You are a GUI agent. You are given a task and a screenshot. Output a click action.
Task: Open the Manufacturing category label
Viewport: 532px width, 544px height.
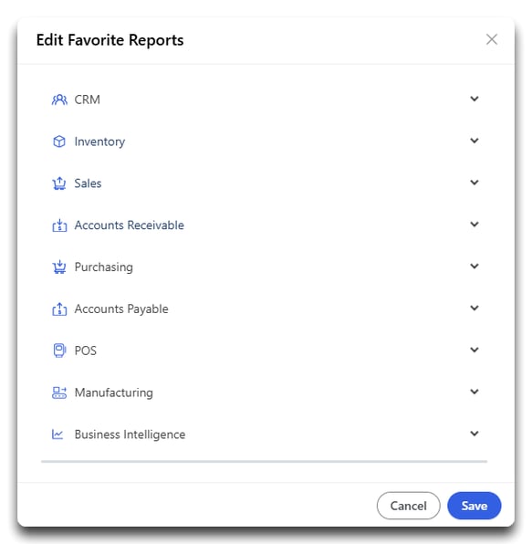[114, 392]
